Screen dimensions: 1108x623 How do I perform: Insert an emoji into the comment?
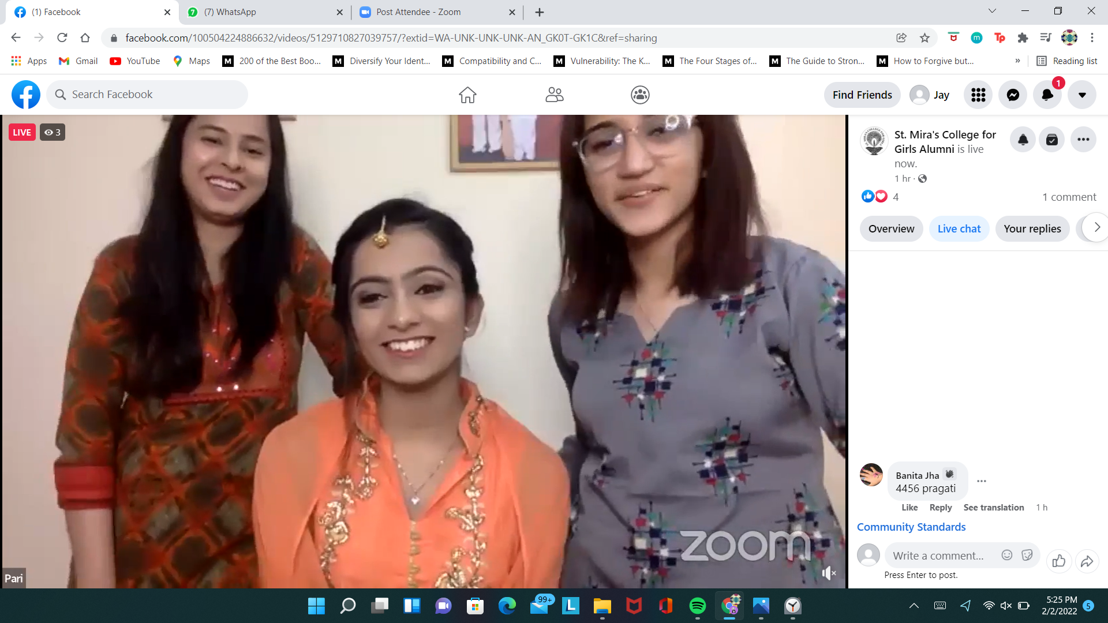(x=1006, y=555)
